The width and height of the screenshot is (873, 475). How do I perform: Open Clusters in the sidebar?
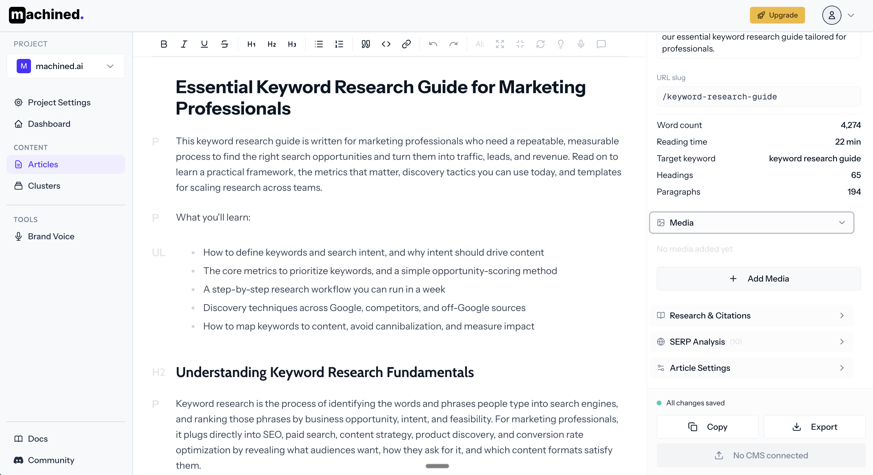[44, 186]
